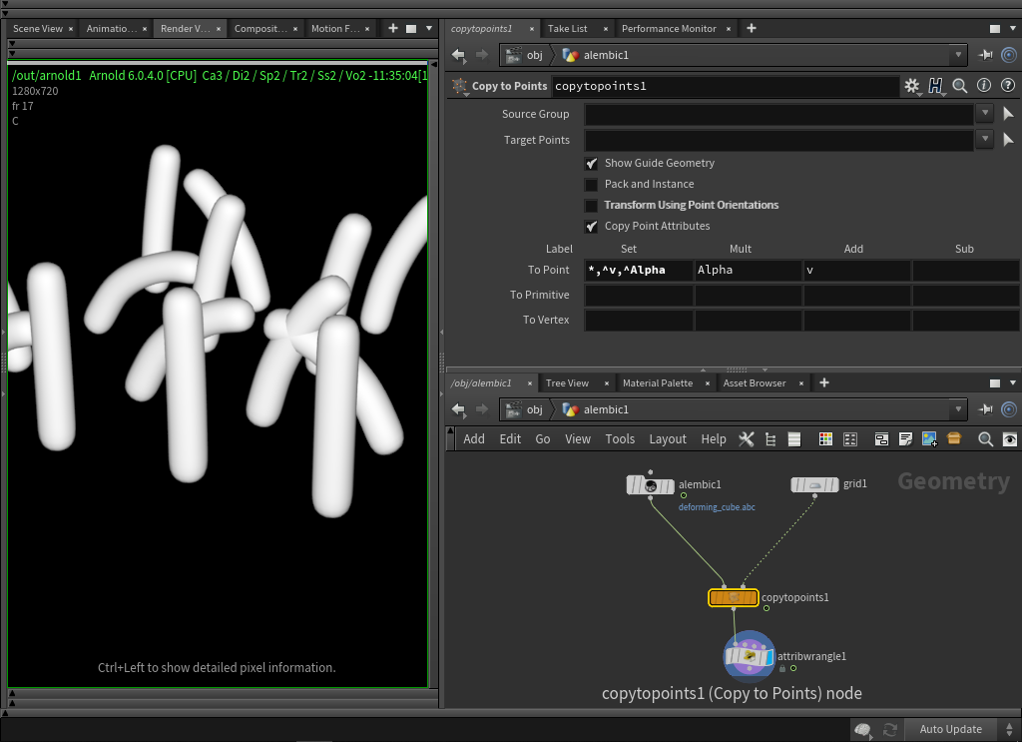Enable Transform Using Point Orientations
This screenshot has width=1022, height=742.
coord(592,206)
